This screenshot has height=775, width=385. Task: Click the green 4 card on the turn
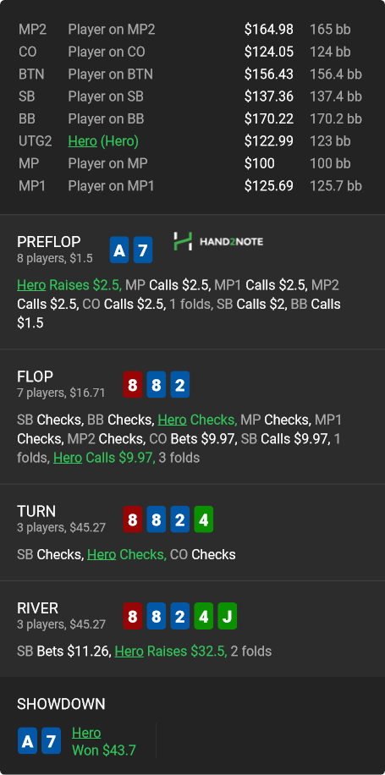[204, 519]
